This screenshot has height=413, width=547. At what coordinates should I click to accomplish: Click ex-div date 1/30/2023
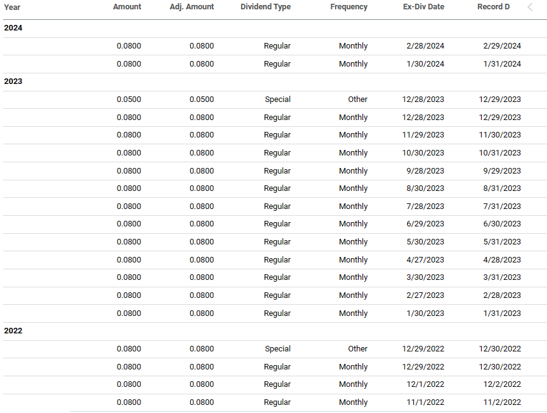pyautogui.click(x=425, y=313)
